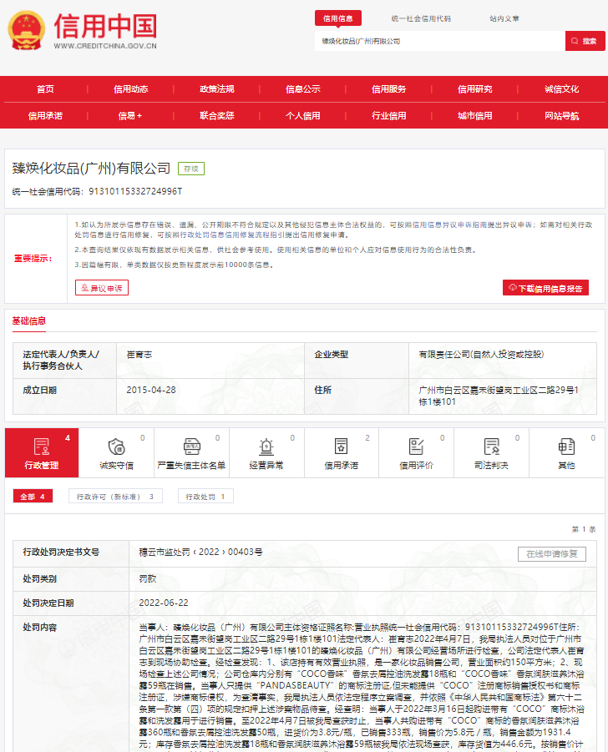This screenshot has width=608, height=752.
Task: Click the magnifier icon in the 搜索 button
Action: coord(575,41)
